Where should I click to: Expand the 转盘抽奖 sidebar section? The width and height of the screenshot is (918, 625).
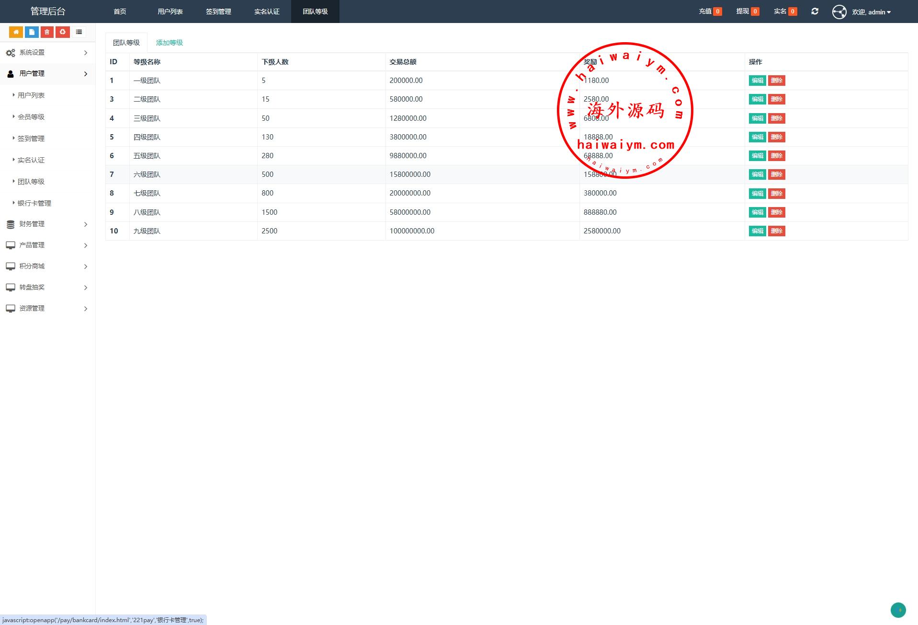coord(47,288)
